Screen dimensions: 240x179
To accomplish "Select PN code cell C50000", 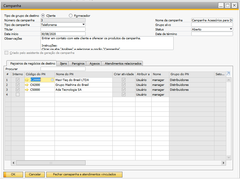I will [x=40, y=90].
